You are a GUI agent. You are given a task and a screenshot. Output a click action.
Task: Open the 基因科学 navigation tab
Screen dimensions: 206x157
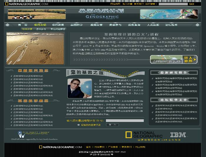pos(77,25)
